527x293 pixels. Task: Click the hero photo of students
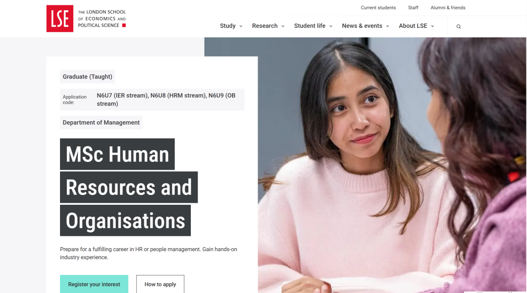click(x=392, y=165)
